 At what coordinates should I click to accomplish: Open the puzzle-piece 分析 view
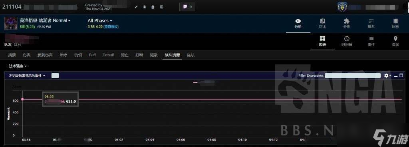coord(347,24)
